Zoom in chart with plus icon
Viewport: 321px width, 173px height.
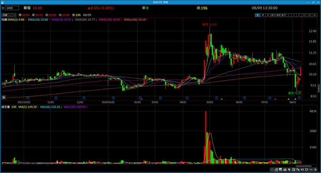click(315, 170)
